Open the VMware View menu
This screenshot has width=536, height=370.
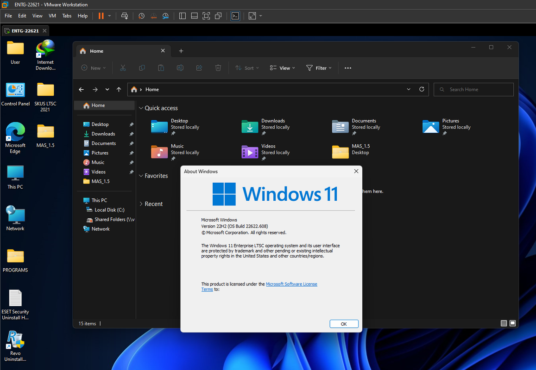pyautogui.click(x=37, y=16)
